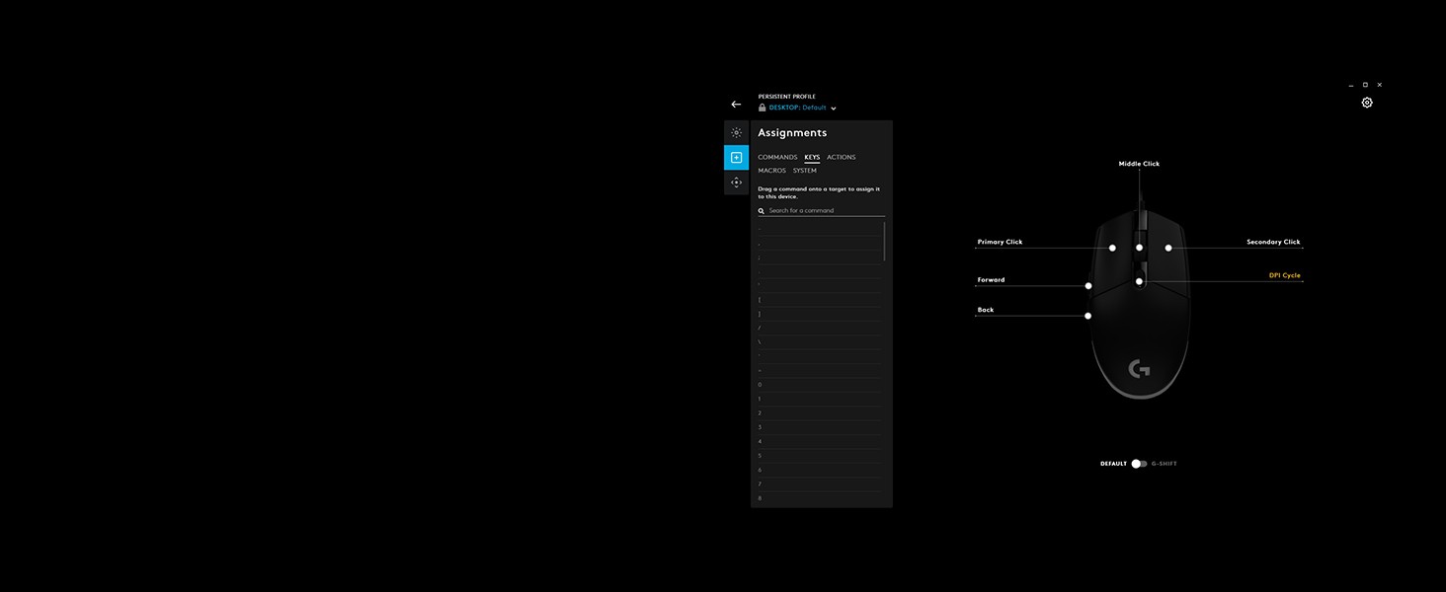This screenshot has height=592, width=1446.
Task: Click the DPI Cycle button marker dot
Action: (x=1139, y=282)
